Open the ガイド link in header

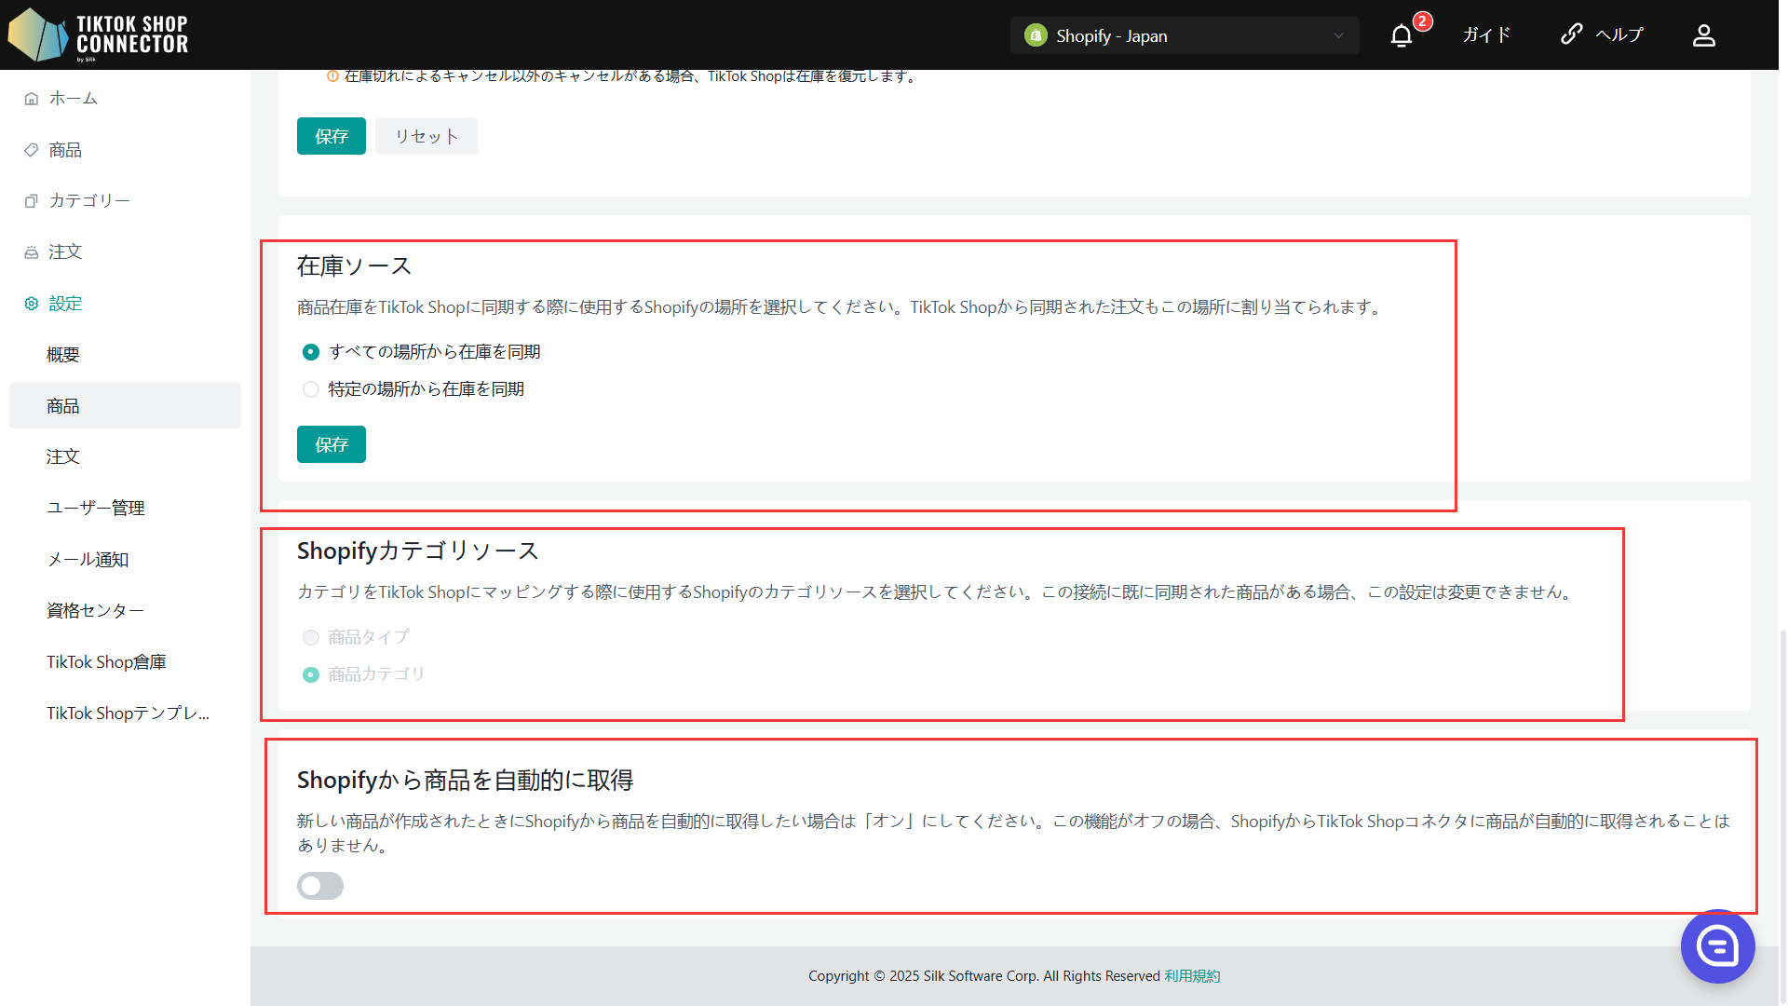tap(1486, 35)
